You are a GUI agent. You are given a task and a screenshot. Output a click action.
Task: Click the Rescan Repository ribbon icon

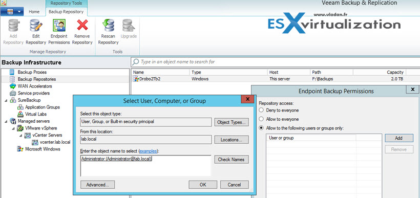pos(108,26)
